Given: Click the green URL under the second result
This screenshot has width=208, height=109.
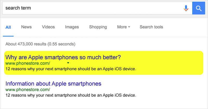Looking at the screenshot, I should pos(28,90).
